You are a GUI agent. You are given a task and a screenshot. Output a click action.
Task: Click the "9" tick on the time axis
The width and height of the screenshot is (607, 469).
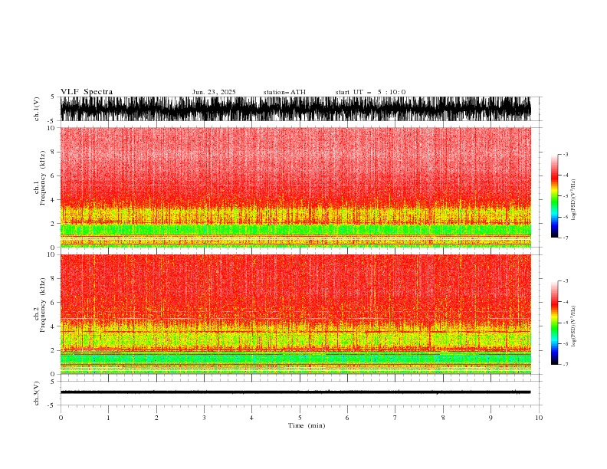(x=491, y=418)
